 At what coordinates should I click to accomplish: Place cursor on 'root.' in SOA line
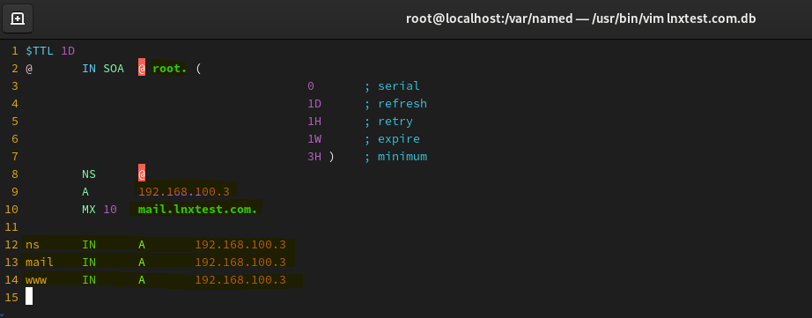pos(169,69)
